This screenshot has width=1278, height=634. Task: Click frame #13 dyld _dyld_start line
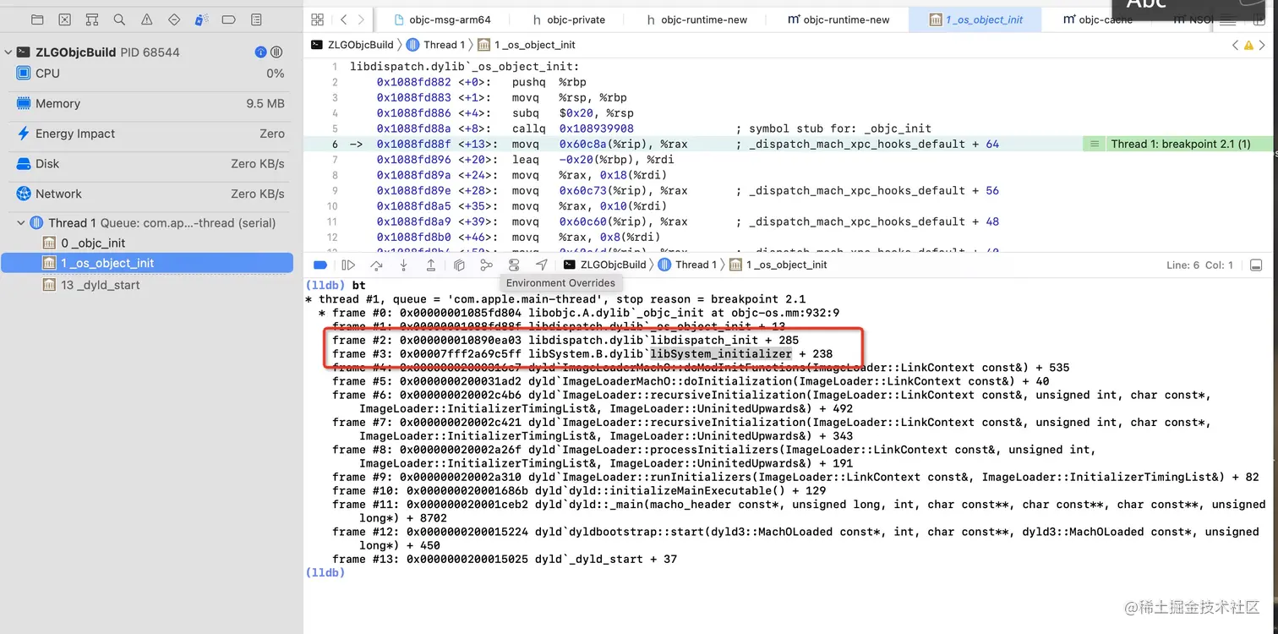coord(505,559)
